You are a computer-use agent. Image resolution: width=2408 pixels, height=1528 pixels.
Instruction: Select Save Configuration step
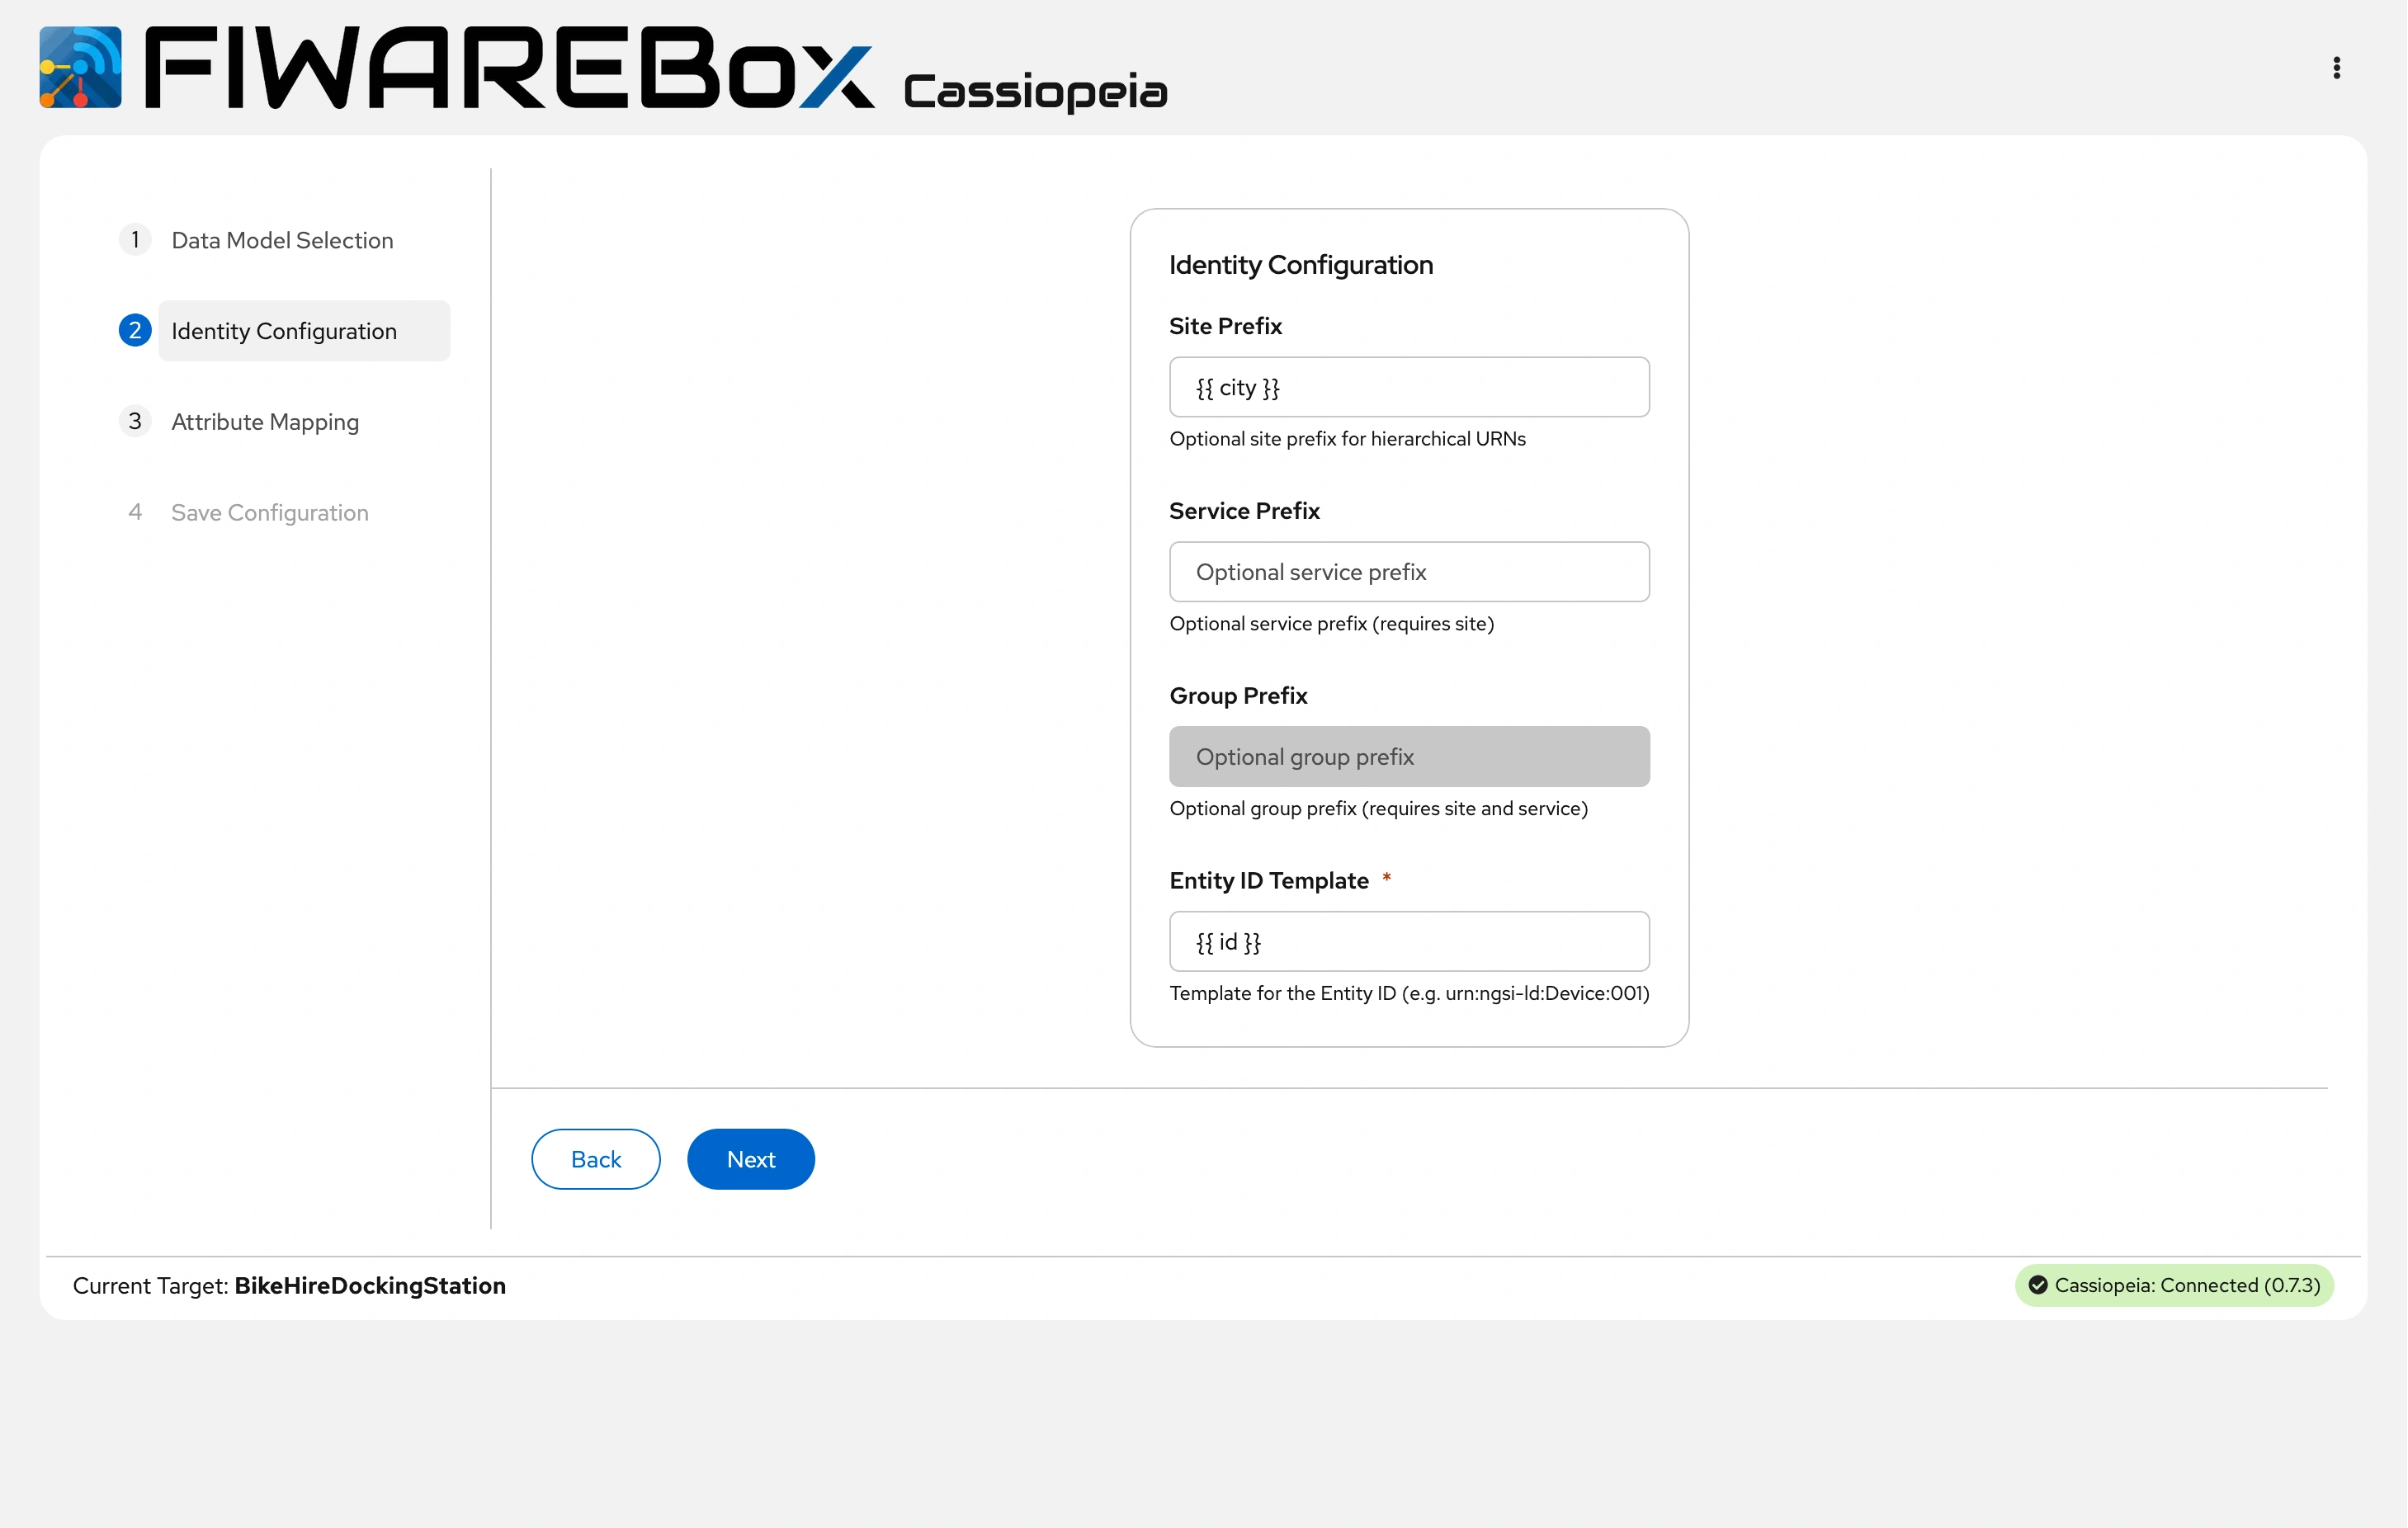click(270, 513)
